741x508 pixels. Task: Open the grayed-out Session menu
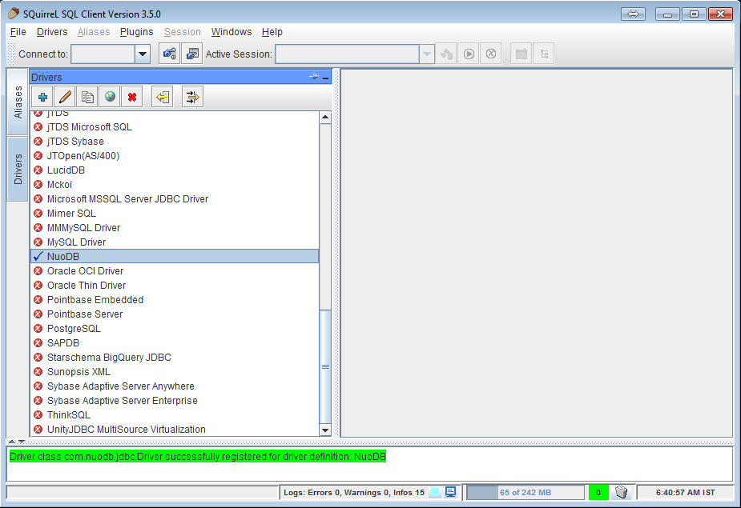tap(183, 32)
